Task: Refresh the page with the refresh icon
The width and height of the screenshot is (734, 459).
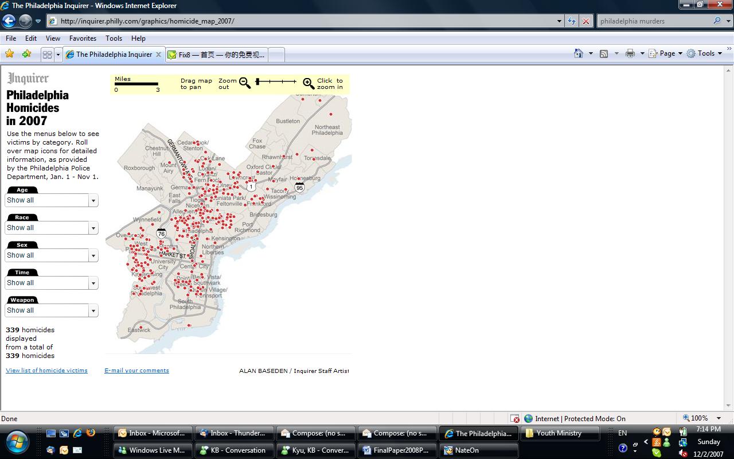Action: point(572,21)
